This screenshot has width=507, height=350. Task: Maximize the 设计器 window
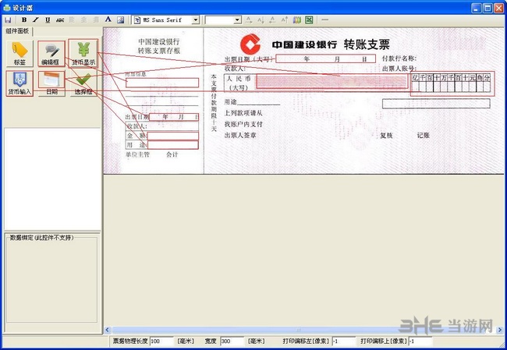487,8
